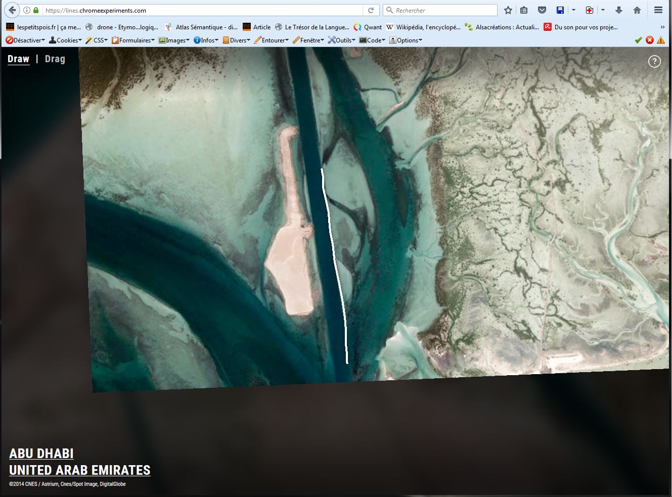Open the downloads arrow icon
This screenshot has width=672, height=497.
[618, 10]
